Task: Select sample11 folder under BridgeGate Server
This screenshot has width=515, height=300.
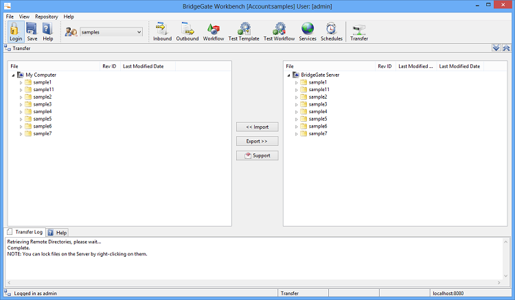Action: 319,90
